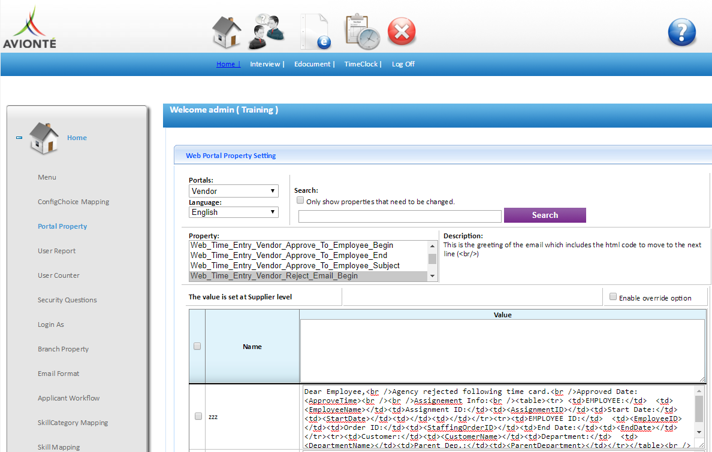Image resolution: width=712 pixels, height=452 pixels.
Task: Click the empty Value text area
Action: [x=502, y=351]
